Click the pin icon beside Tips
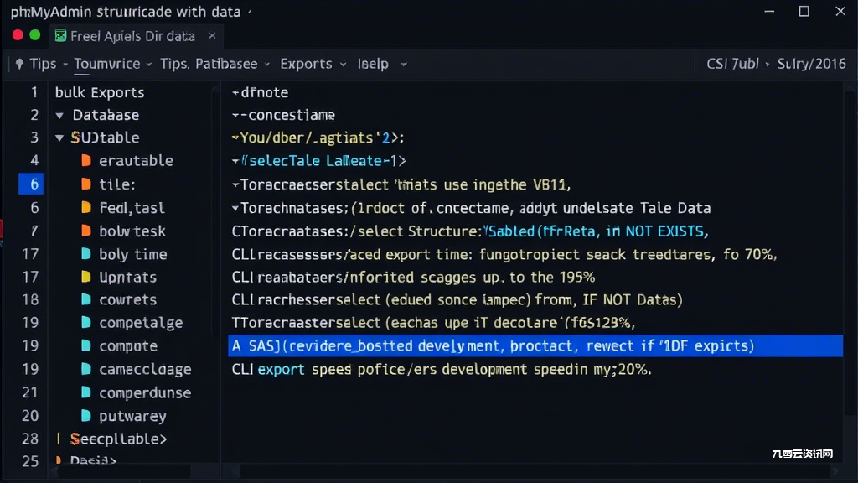 click(x=20, y=64)
